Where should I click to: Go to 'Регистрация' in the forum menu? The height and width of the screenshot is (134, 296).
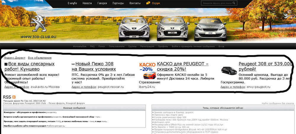click(147, 46)
